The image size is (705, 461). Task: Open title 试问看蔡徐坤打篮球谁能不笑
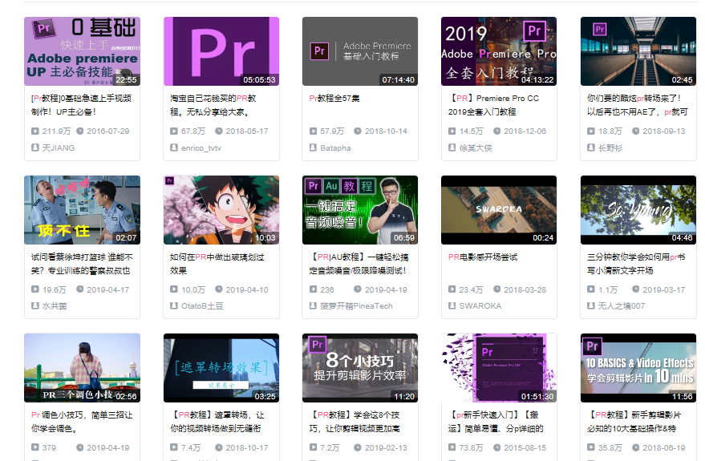point(82,264)
